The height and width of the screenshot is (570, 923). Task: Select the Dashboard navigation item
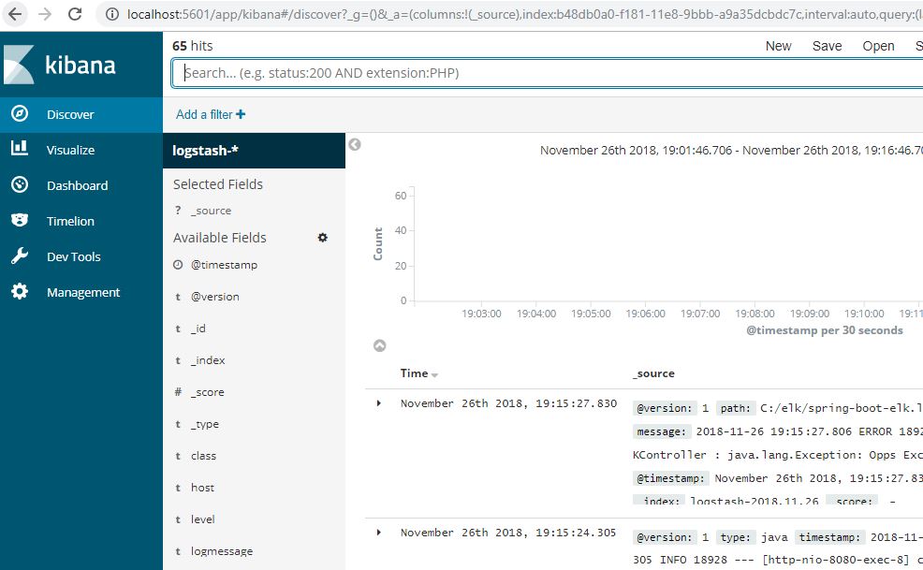pyautogui.click(x=81, y=185)
